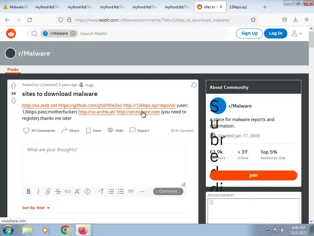This screenshot has height=236, width=314.
Task: Save to Pocket icon
Action: (x=284, y=20)
